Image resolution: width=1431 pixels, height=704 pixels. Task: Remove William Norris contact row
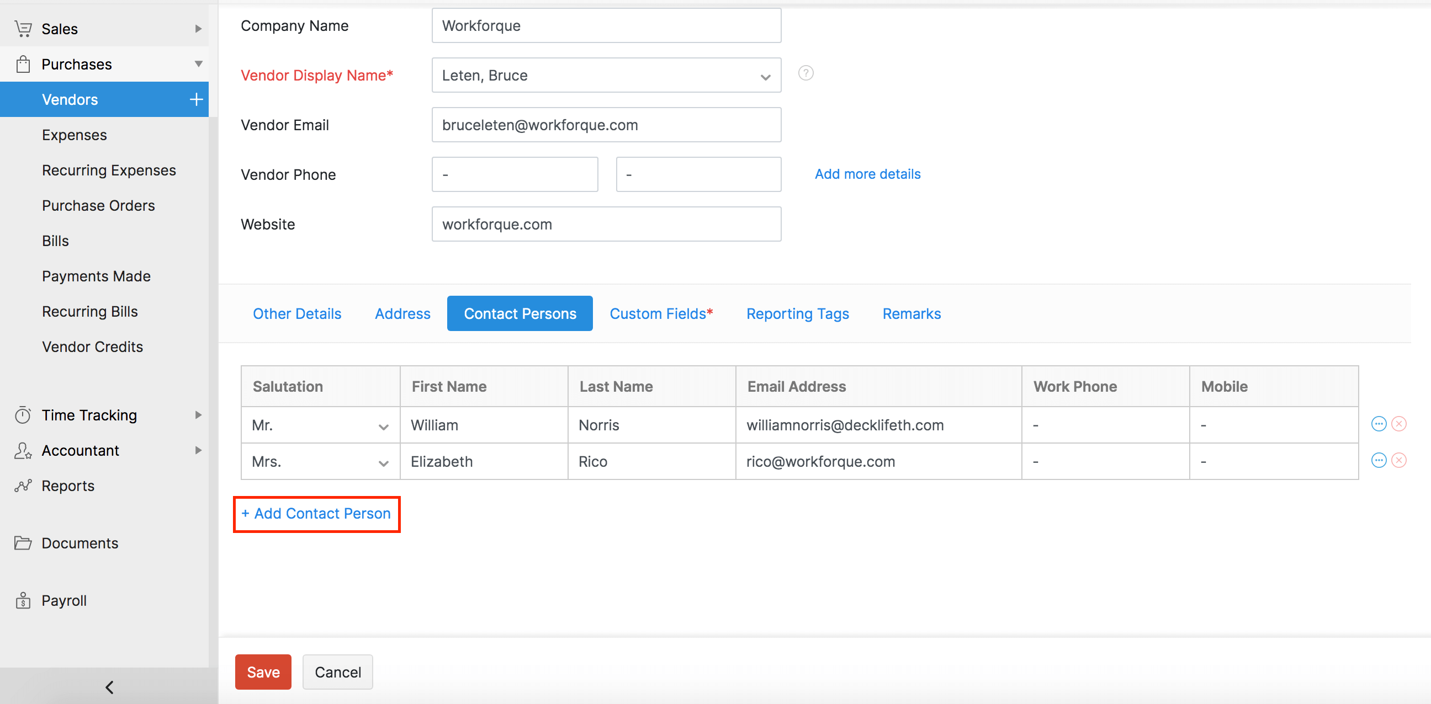tap(1400, 424)
